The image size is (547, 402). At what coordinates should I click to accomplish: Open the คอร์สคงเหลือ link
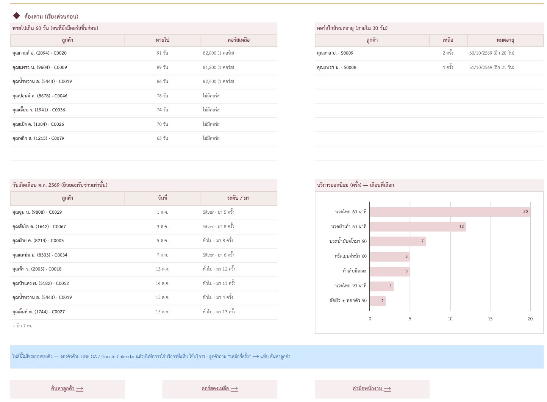click(220, 388)
